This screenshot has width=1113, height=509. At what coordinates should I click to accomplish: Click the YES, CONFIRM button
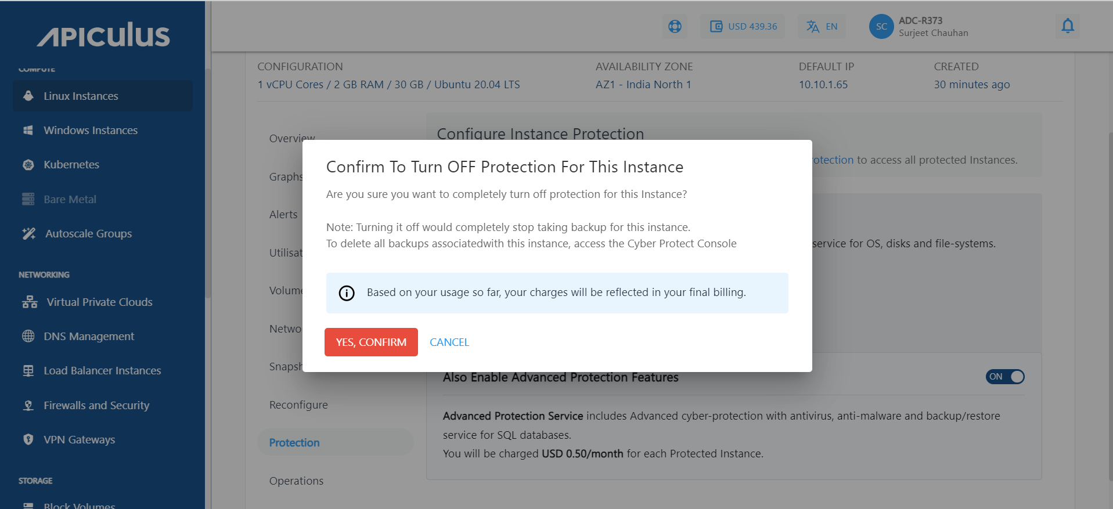coord(371,342)
